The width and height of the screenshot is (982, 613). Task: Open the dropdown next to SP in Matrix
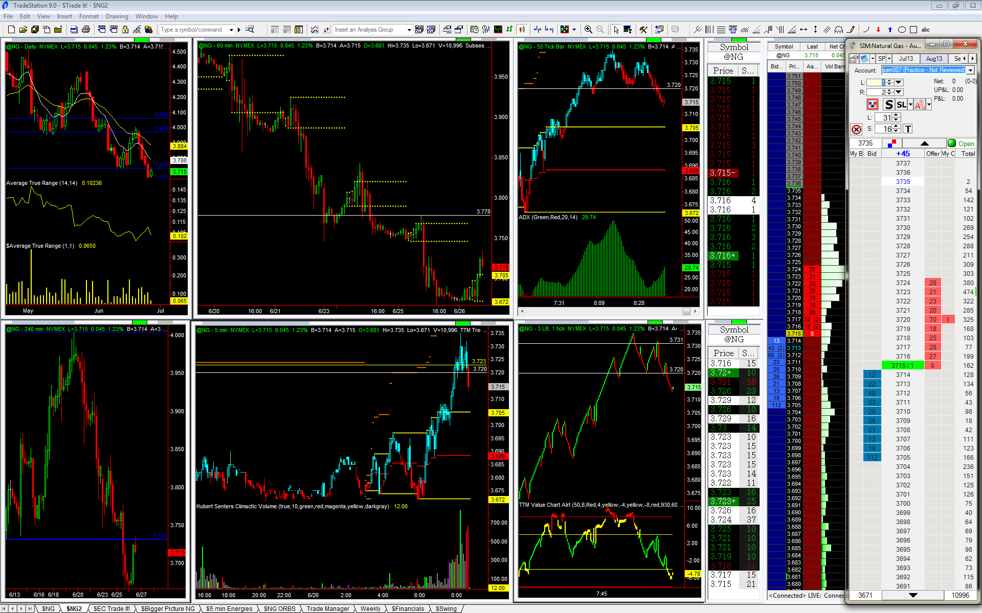click(889, 59)
